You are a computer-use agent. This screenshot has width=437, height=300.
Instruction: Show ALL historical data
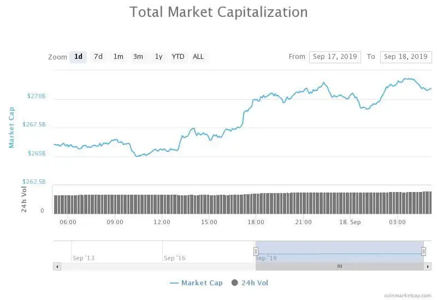(198, 57)
